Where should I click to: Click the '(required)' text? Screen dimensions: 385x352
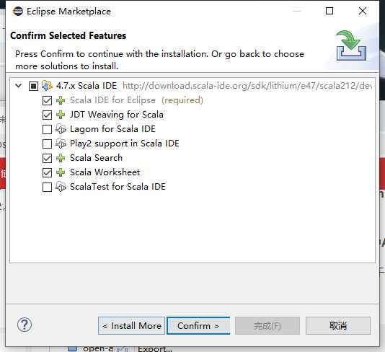pyautogui.click(x=182, y=100)
